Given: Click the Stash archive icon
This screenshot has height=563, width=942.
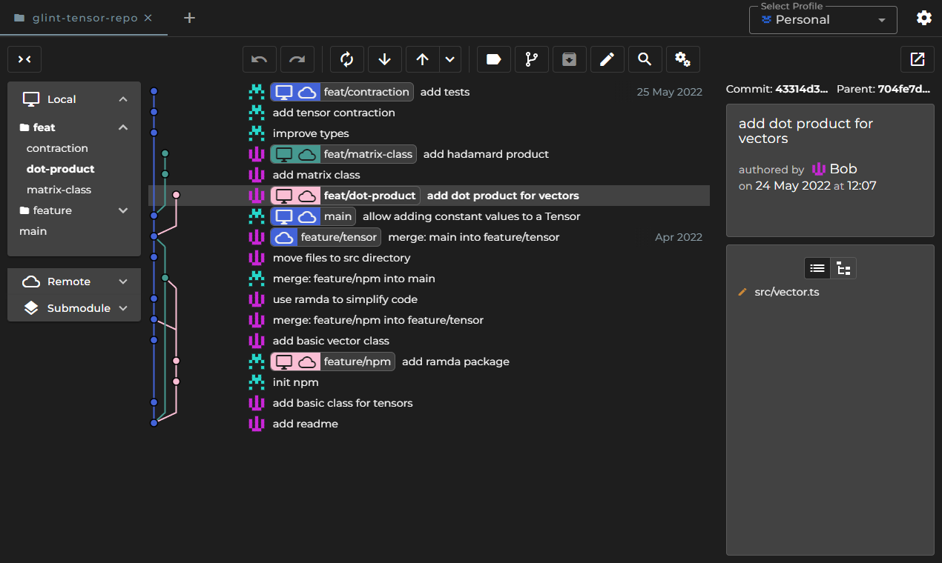Looking at the screenshot, I should coord(569,59).
